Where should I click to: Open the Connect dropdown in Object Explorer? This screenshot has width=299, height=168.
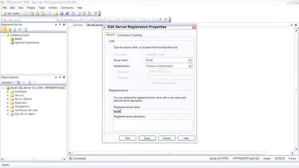[7, 83]
